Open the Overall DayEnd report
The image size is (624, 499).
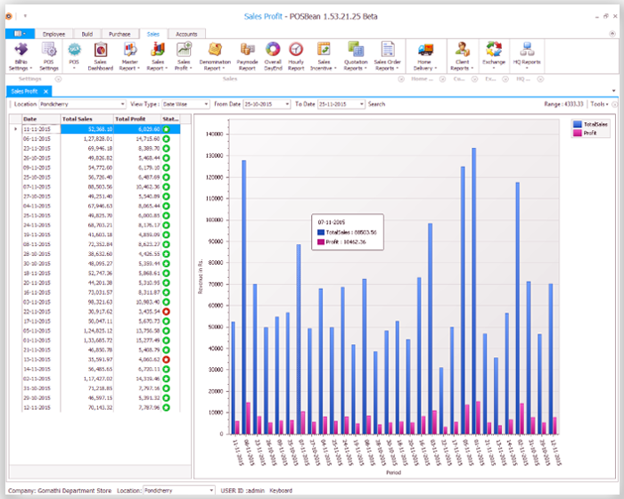[273, 57]
